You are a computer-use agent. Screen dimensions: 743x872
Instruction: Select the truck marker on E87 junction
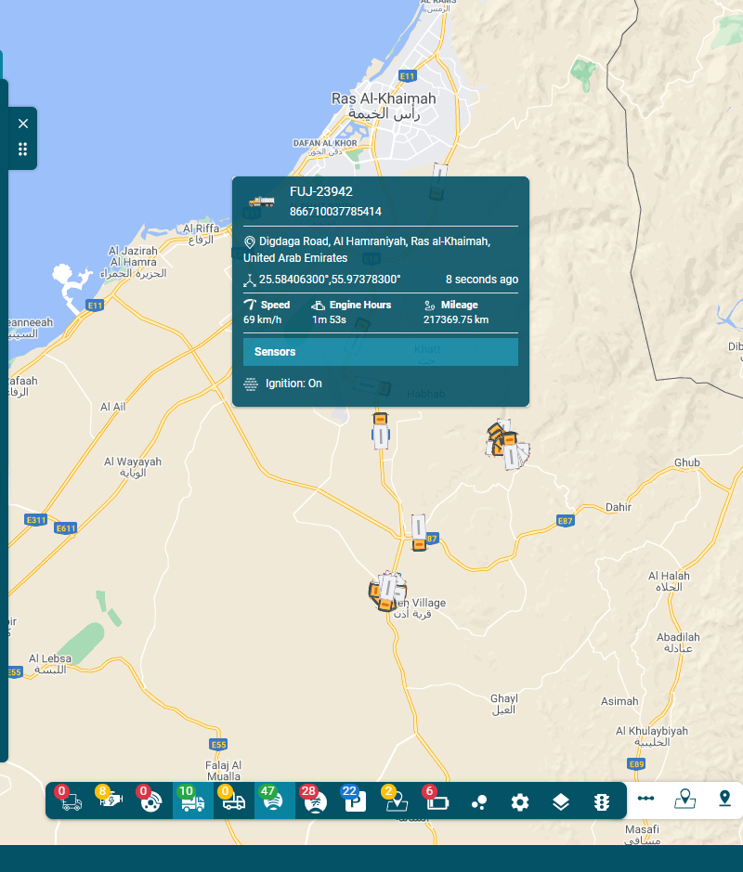(419, 532)
